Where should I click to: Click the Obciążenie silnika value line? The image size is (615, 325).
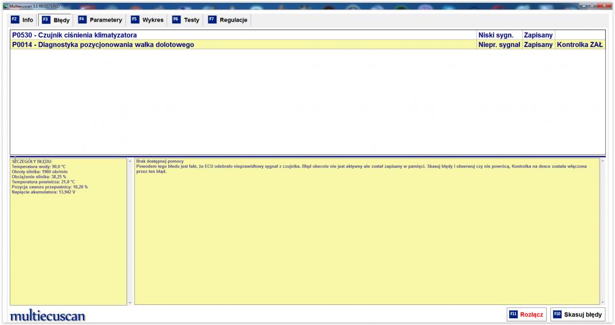click(x=38, y=177)
